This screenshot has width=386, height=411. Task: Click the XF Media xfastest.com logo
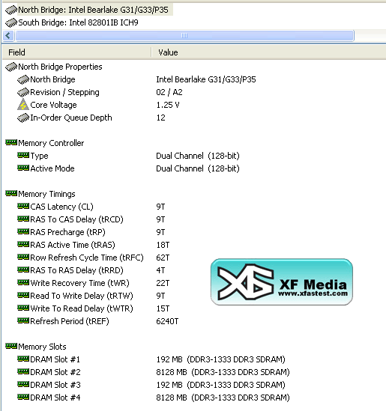(282, 282)
